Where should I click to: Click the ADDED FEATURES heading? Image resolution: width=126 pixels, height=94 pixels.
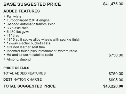click(x=21, y=11)
